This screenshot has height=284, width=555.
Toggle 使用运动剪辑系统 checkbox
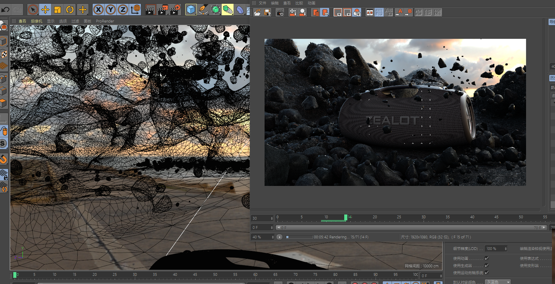[x=487, y=272]
